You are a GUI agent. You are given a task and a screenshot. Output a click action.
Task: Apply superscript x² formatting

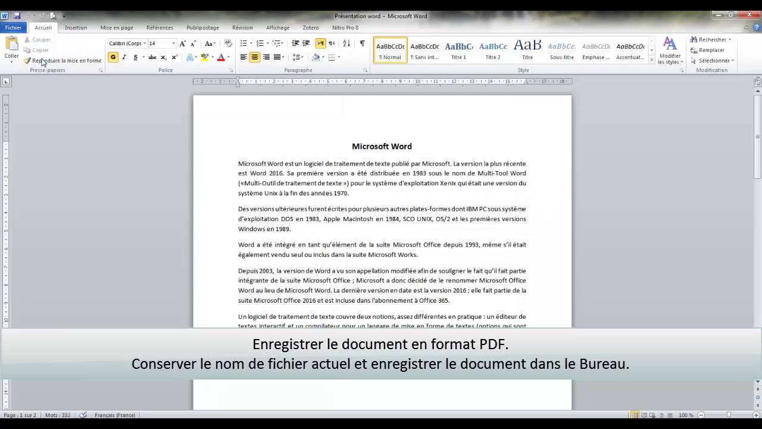(x=174, y=57)
